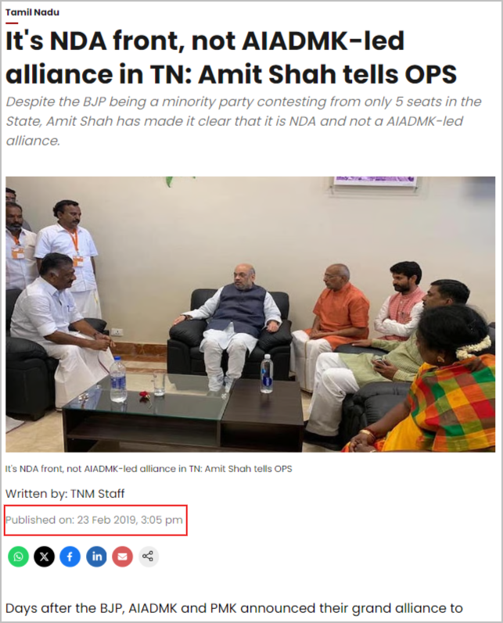Click the 'Published on: 23 Feb 2019' date

coord(94,520)
